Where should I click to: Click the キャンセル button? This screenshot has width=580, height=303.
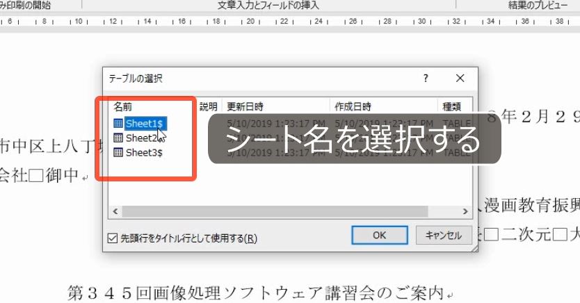point(444,236)
